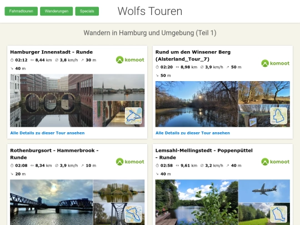Image resolution: width=300 pixels, height=225 pixels.
Task: Open komoot logo on Winsener Berg card
Action: click(x=276, y=63)
